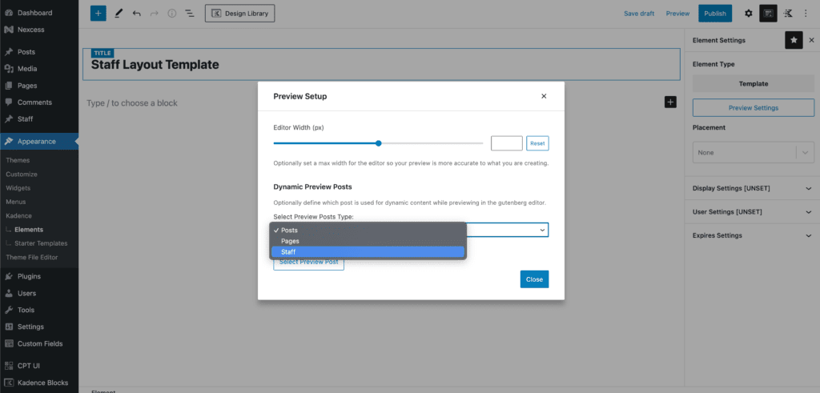Open the three-dot Options menu
The image size is (820, 393).
(806, 14)
